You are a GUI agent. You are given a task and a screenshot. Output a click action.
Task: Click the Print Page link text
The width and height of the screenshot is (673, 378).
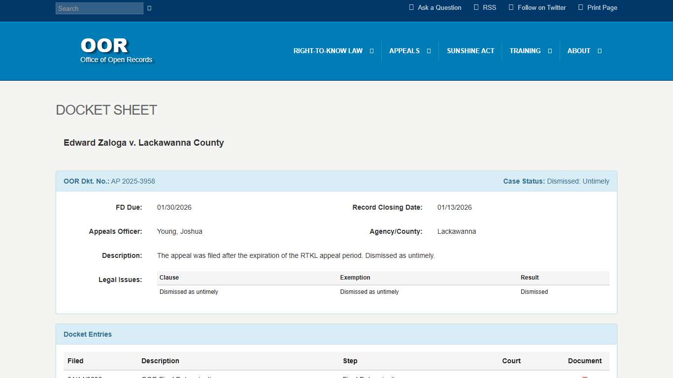click(602, 7)
